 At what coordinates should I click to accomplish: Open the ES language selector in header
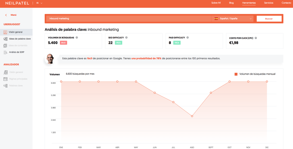[40, 3]
